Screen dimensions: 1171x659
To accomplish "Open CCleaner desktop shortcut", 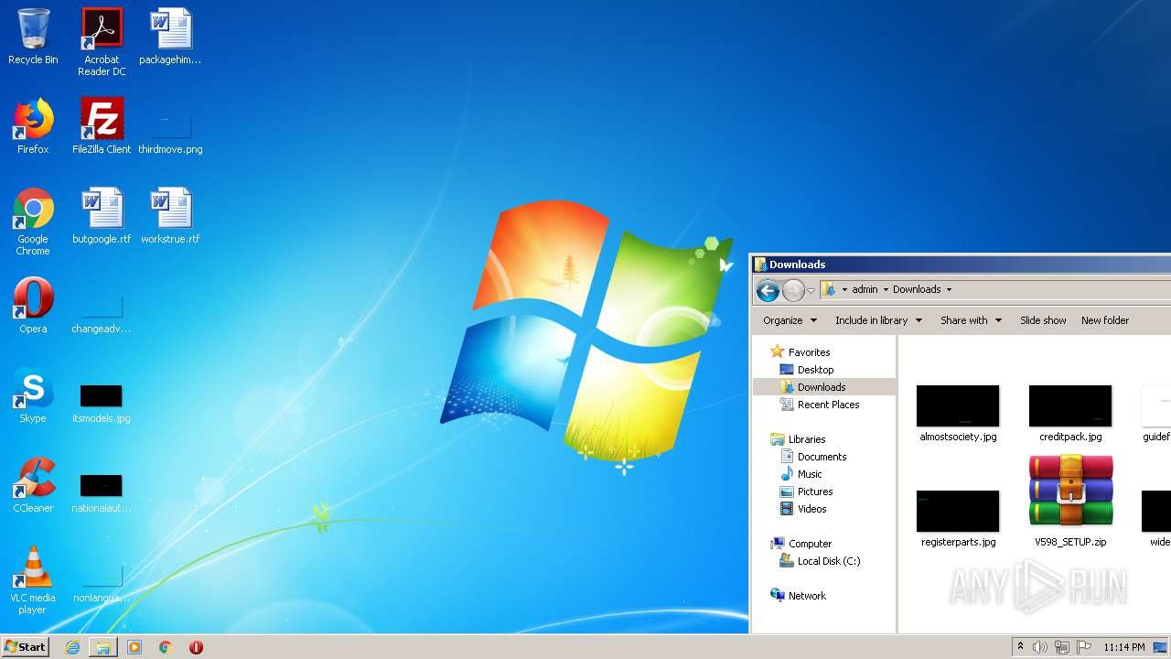I will pos(33,485).
